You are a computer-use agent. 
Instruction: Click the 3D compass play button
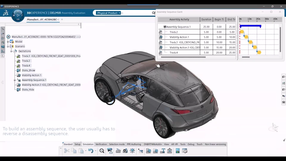(18, 16)
